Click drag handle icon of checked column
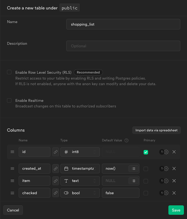 click(x=12, y=193)
